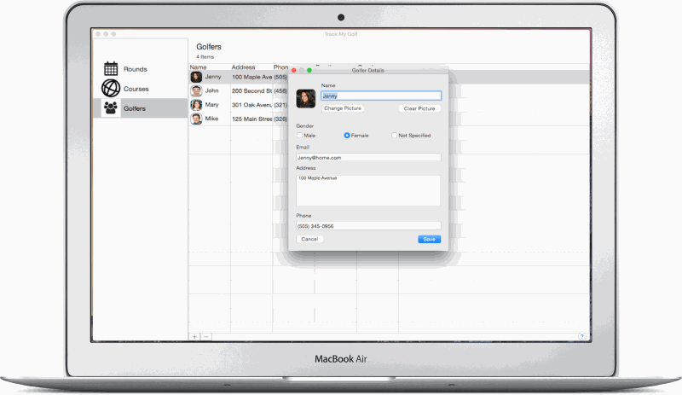Click Mary's avatar in the golfer list
Viewport: 682px width, 395px height.
(x=196, y=105)
